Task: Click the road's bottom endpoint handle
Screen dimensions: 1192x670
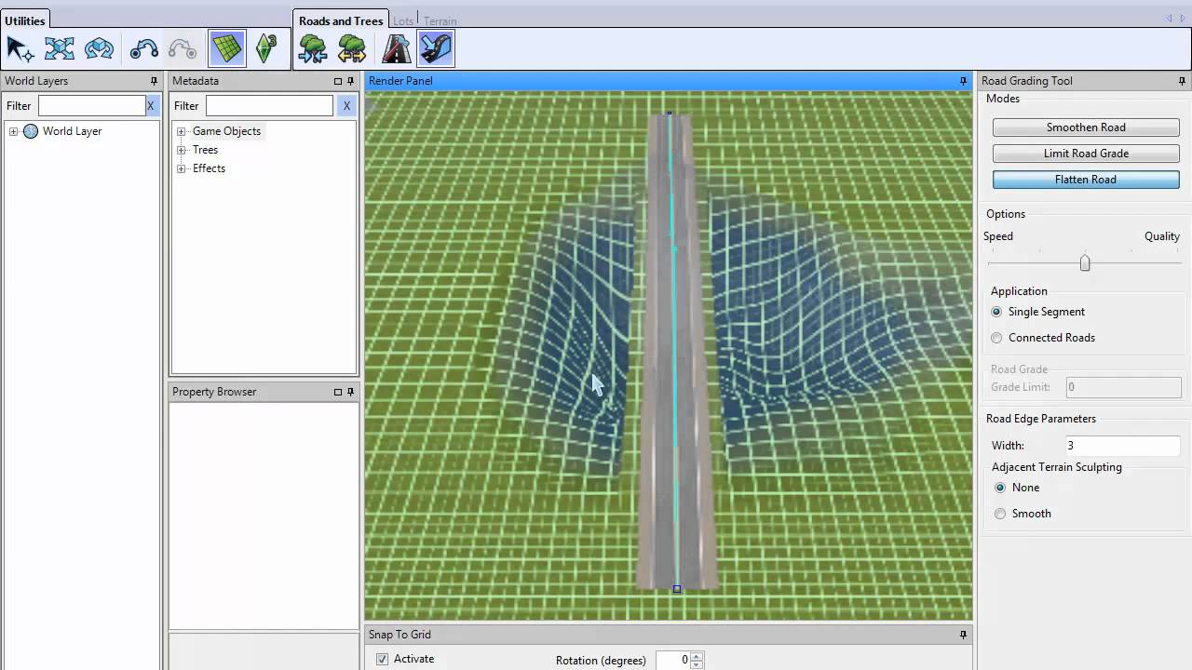Action: coord(677,589)
